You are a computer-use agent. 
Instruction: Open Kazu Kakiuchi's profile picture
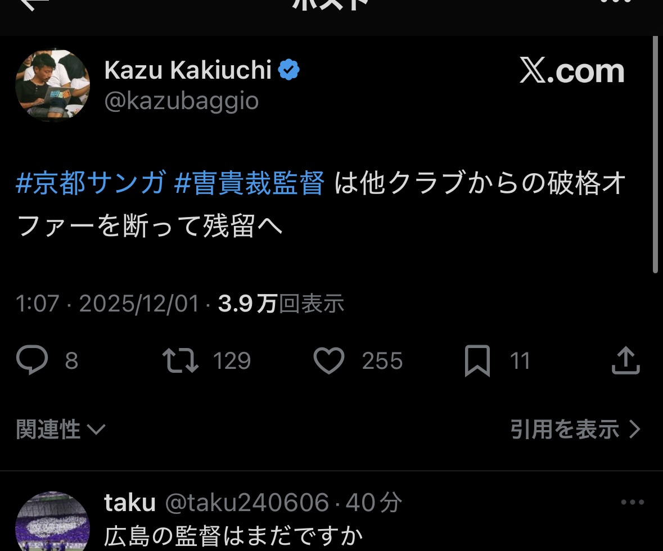click(x=52, y=85)
